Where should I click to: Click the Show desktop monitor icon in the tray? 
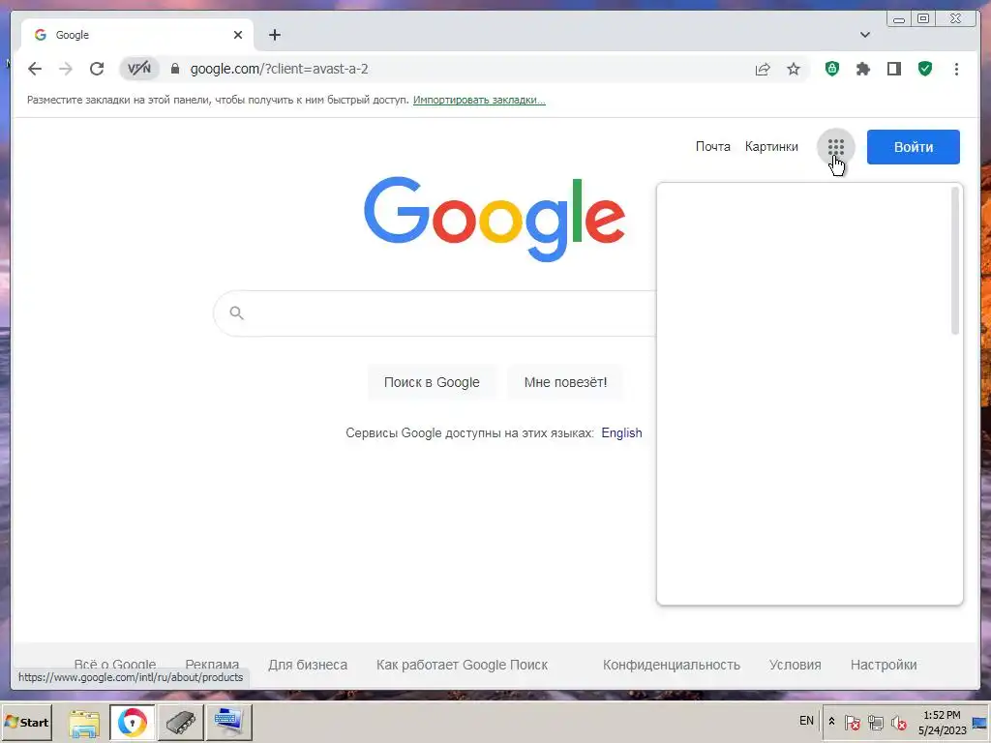(979, 723)
